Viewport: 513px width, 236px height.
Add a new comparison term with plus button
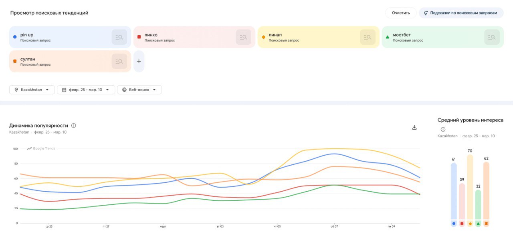pos(139,61)
